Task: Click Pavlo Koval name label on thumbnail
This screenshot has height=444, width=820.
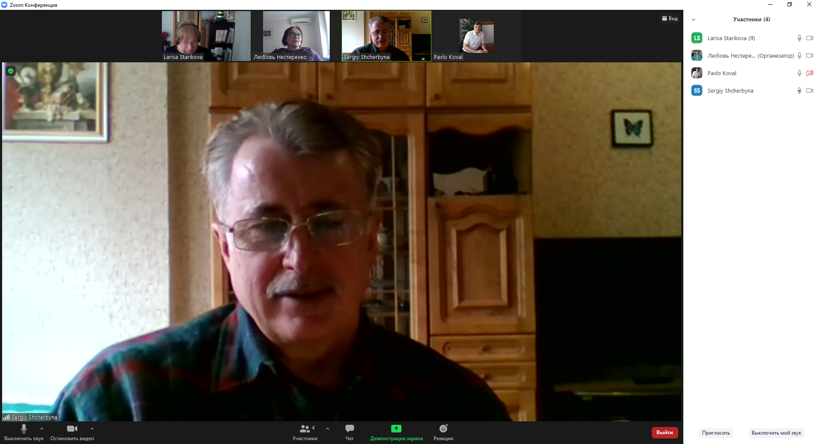Action: (448, 57)
